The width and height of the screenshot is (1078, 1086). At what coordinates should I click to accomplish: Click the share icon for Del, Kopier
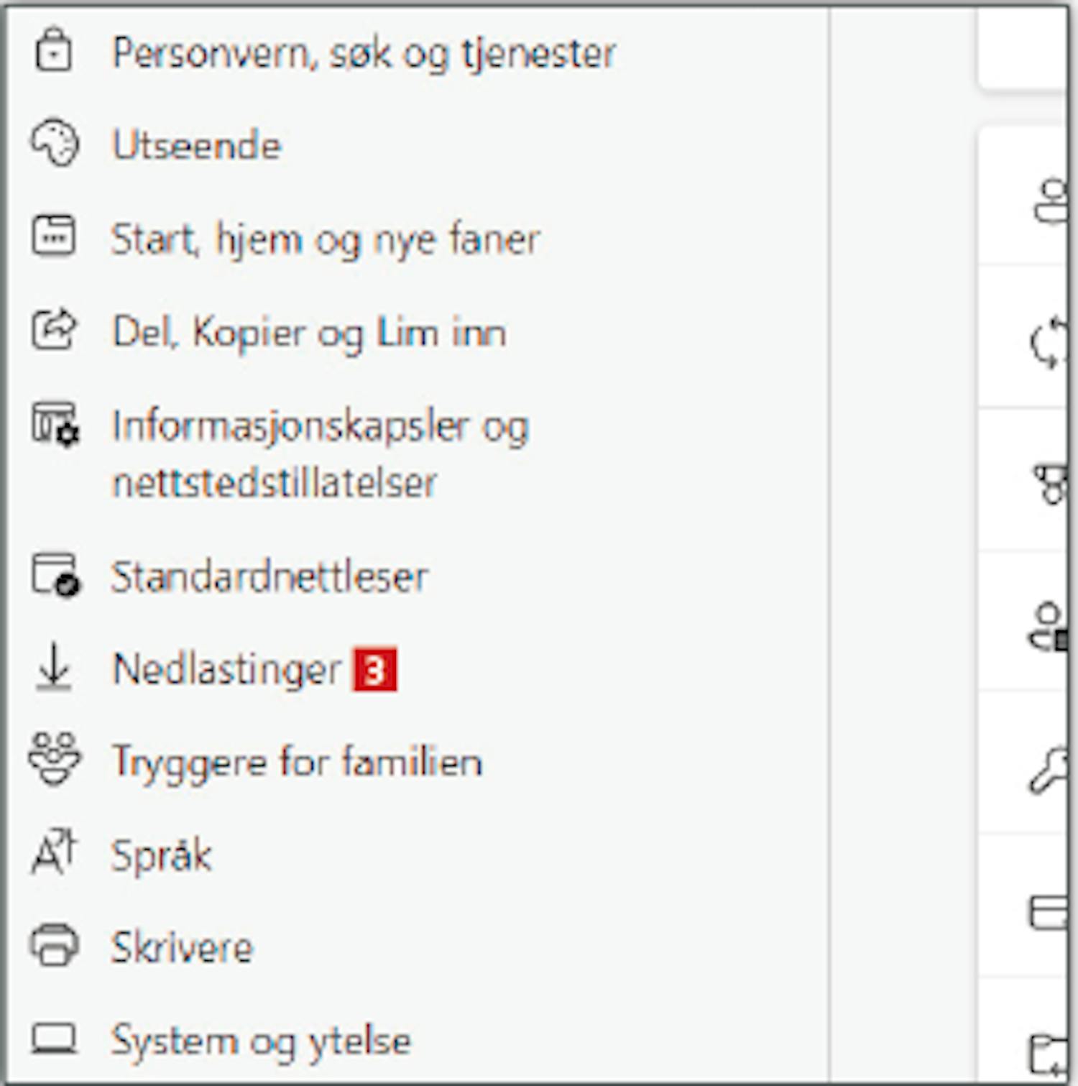[x=54, y=329]
